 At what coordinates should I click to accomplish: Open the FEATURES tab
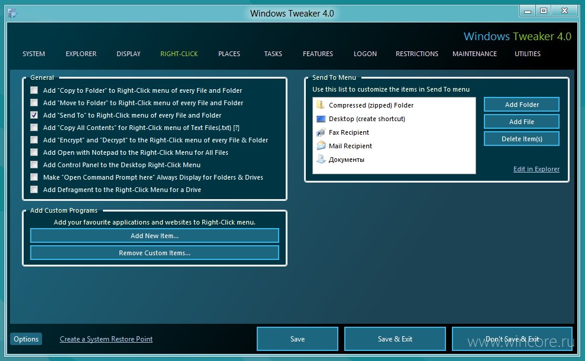pyautogui.click(x=318, y=54)
